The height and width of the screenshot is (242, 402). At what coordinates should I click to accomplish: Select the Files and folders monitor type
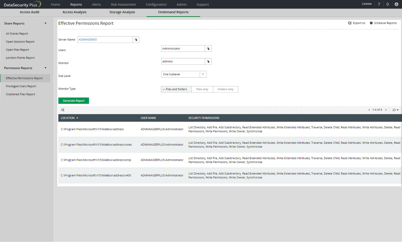pos(176,89)
